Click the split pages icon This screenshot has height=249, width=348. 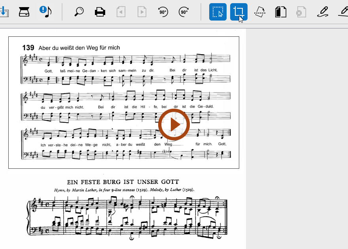coord(281,12)
